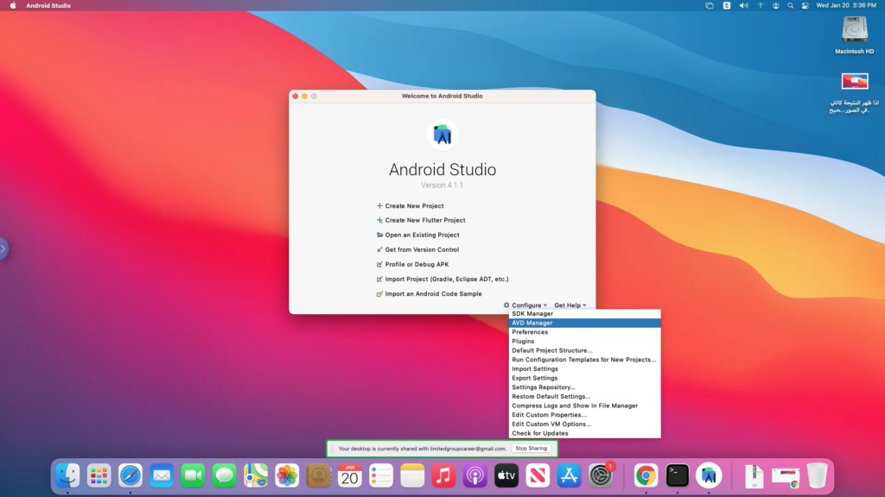Image resolution: width=885 pixels, height=497 pixels.
Task: Click the gear icon beside Configure
Action: [506, 305]
